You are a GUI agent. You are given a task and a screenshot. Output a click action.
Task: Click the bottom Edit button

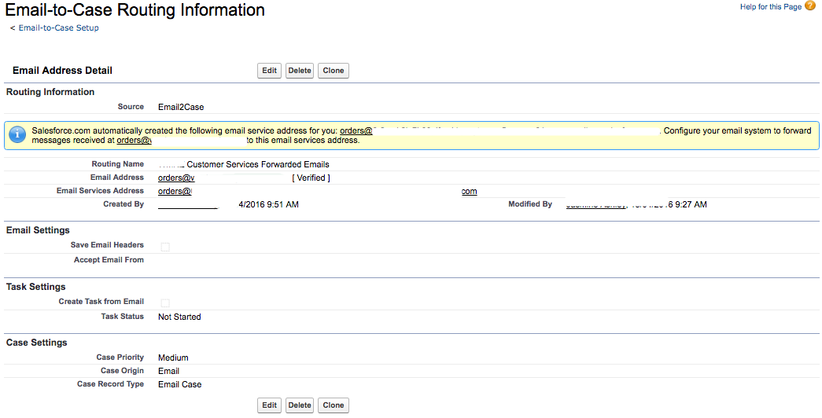tap(269, 405)
